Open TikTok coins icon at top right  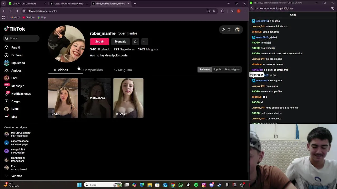(x=223, y=30)
